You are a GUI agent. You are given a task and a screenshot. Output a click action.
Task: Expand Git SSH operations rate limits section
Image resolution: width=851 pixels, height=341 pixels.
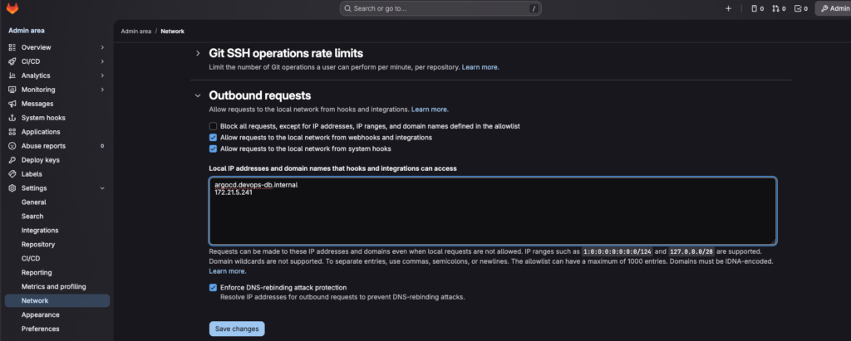click(x=198, y=53)
